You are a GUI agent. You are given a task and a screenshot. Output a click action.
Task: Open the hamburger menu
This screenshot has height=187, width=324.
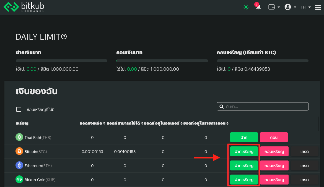318,7
